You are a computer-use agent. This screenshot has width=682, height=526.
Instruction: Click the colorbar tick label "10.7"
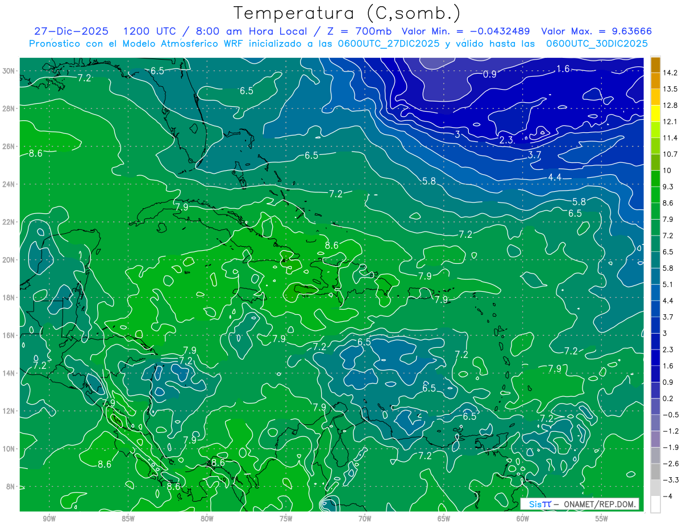pos(670,154)
